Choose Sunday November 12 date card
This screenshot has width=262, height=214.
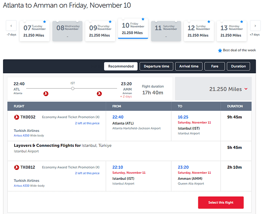[199, 30]
